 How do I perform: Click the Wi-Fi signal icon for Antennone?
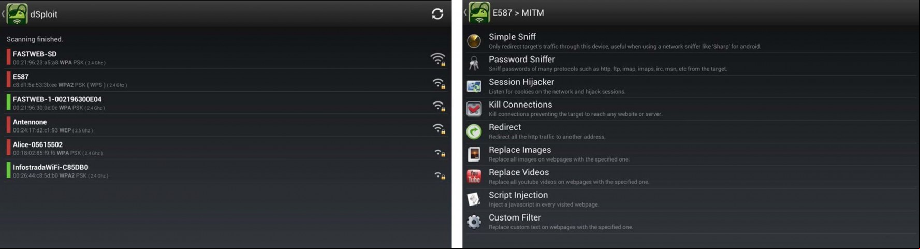pyautogui.click(x=439, y=128)
